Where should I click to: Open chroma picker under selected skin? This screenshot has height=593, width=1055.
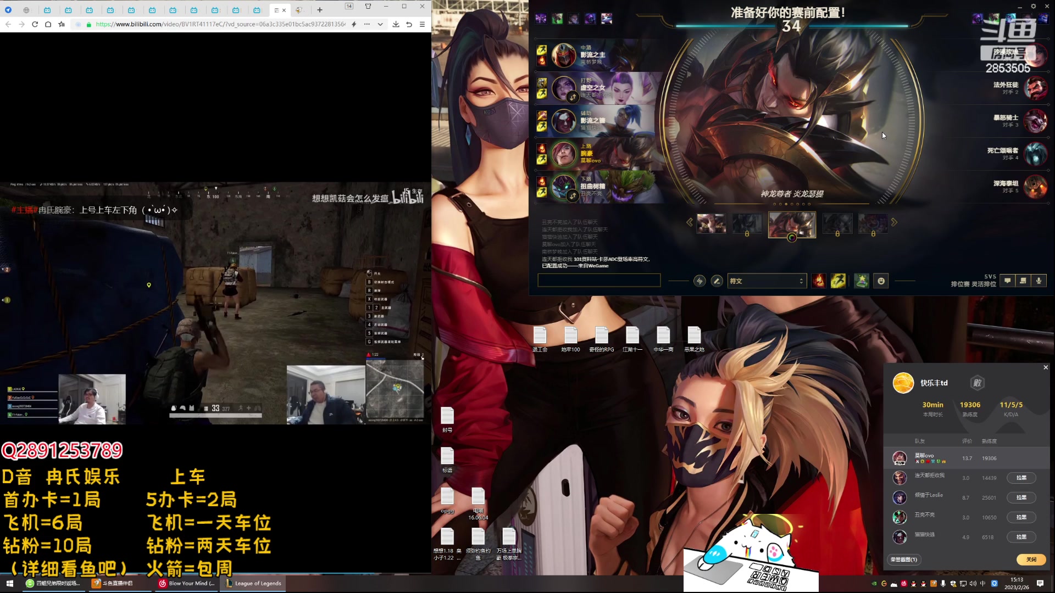click(x=792, y=238)
